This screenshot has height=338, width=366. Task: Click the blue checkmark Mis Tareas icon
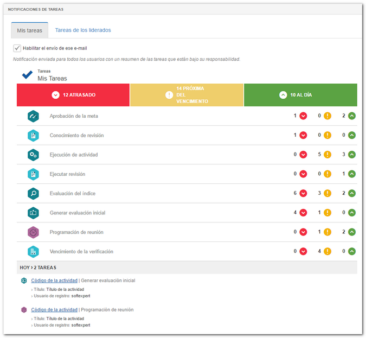click(27, 75)
